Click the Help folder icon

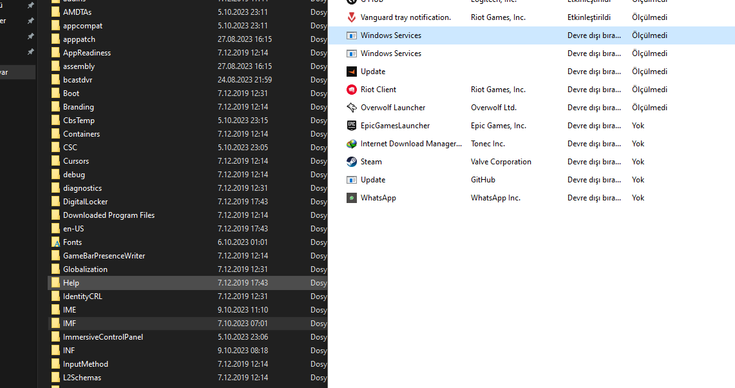point(56,283)
